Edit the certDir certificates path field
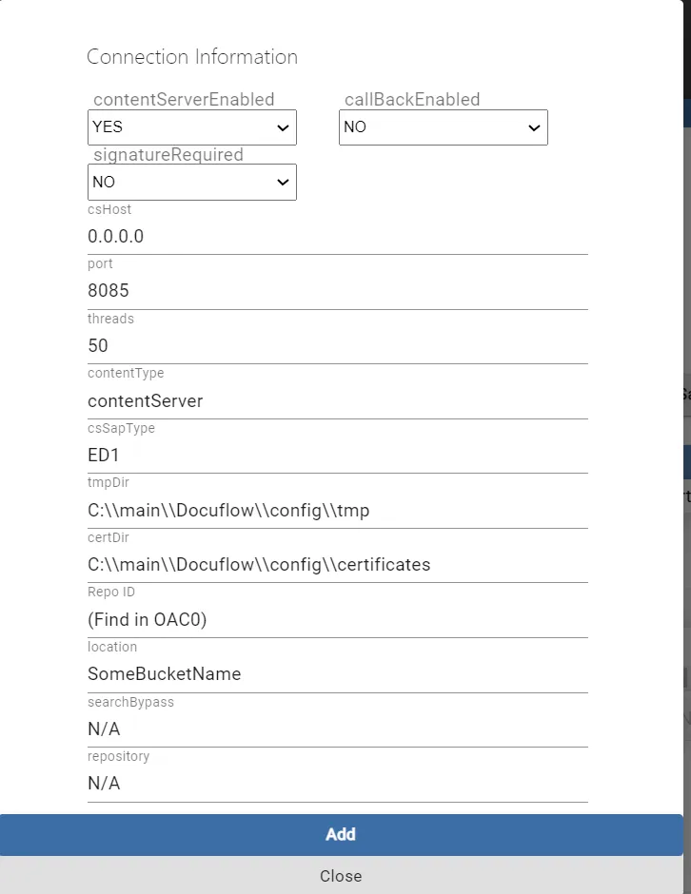This screenshot has height=894, width=691. [x=338, y=564]
